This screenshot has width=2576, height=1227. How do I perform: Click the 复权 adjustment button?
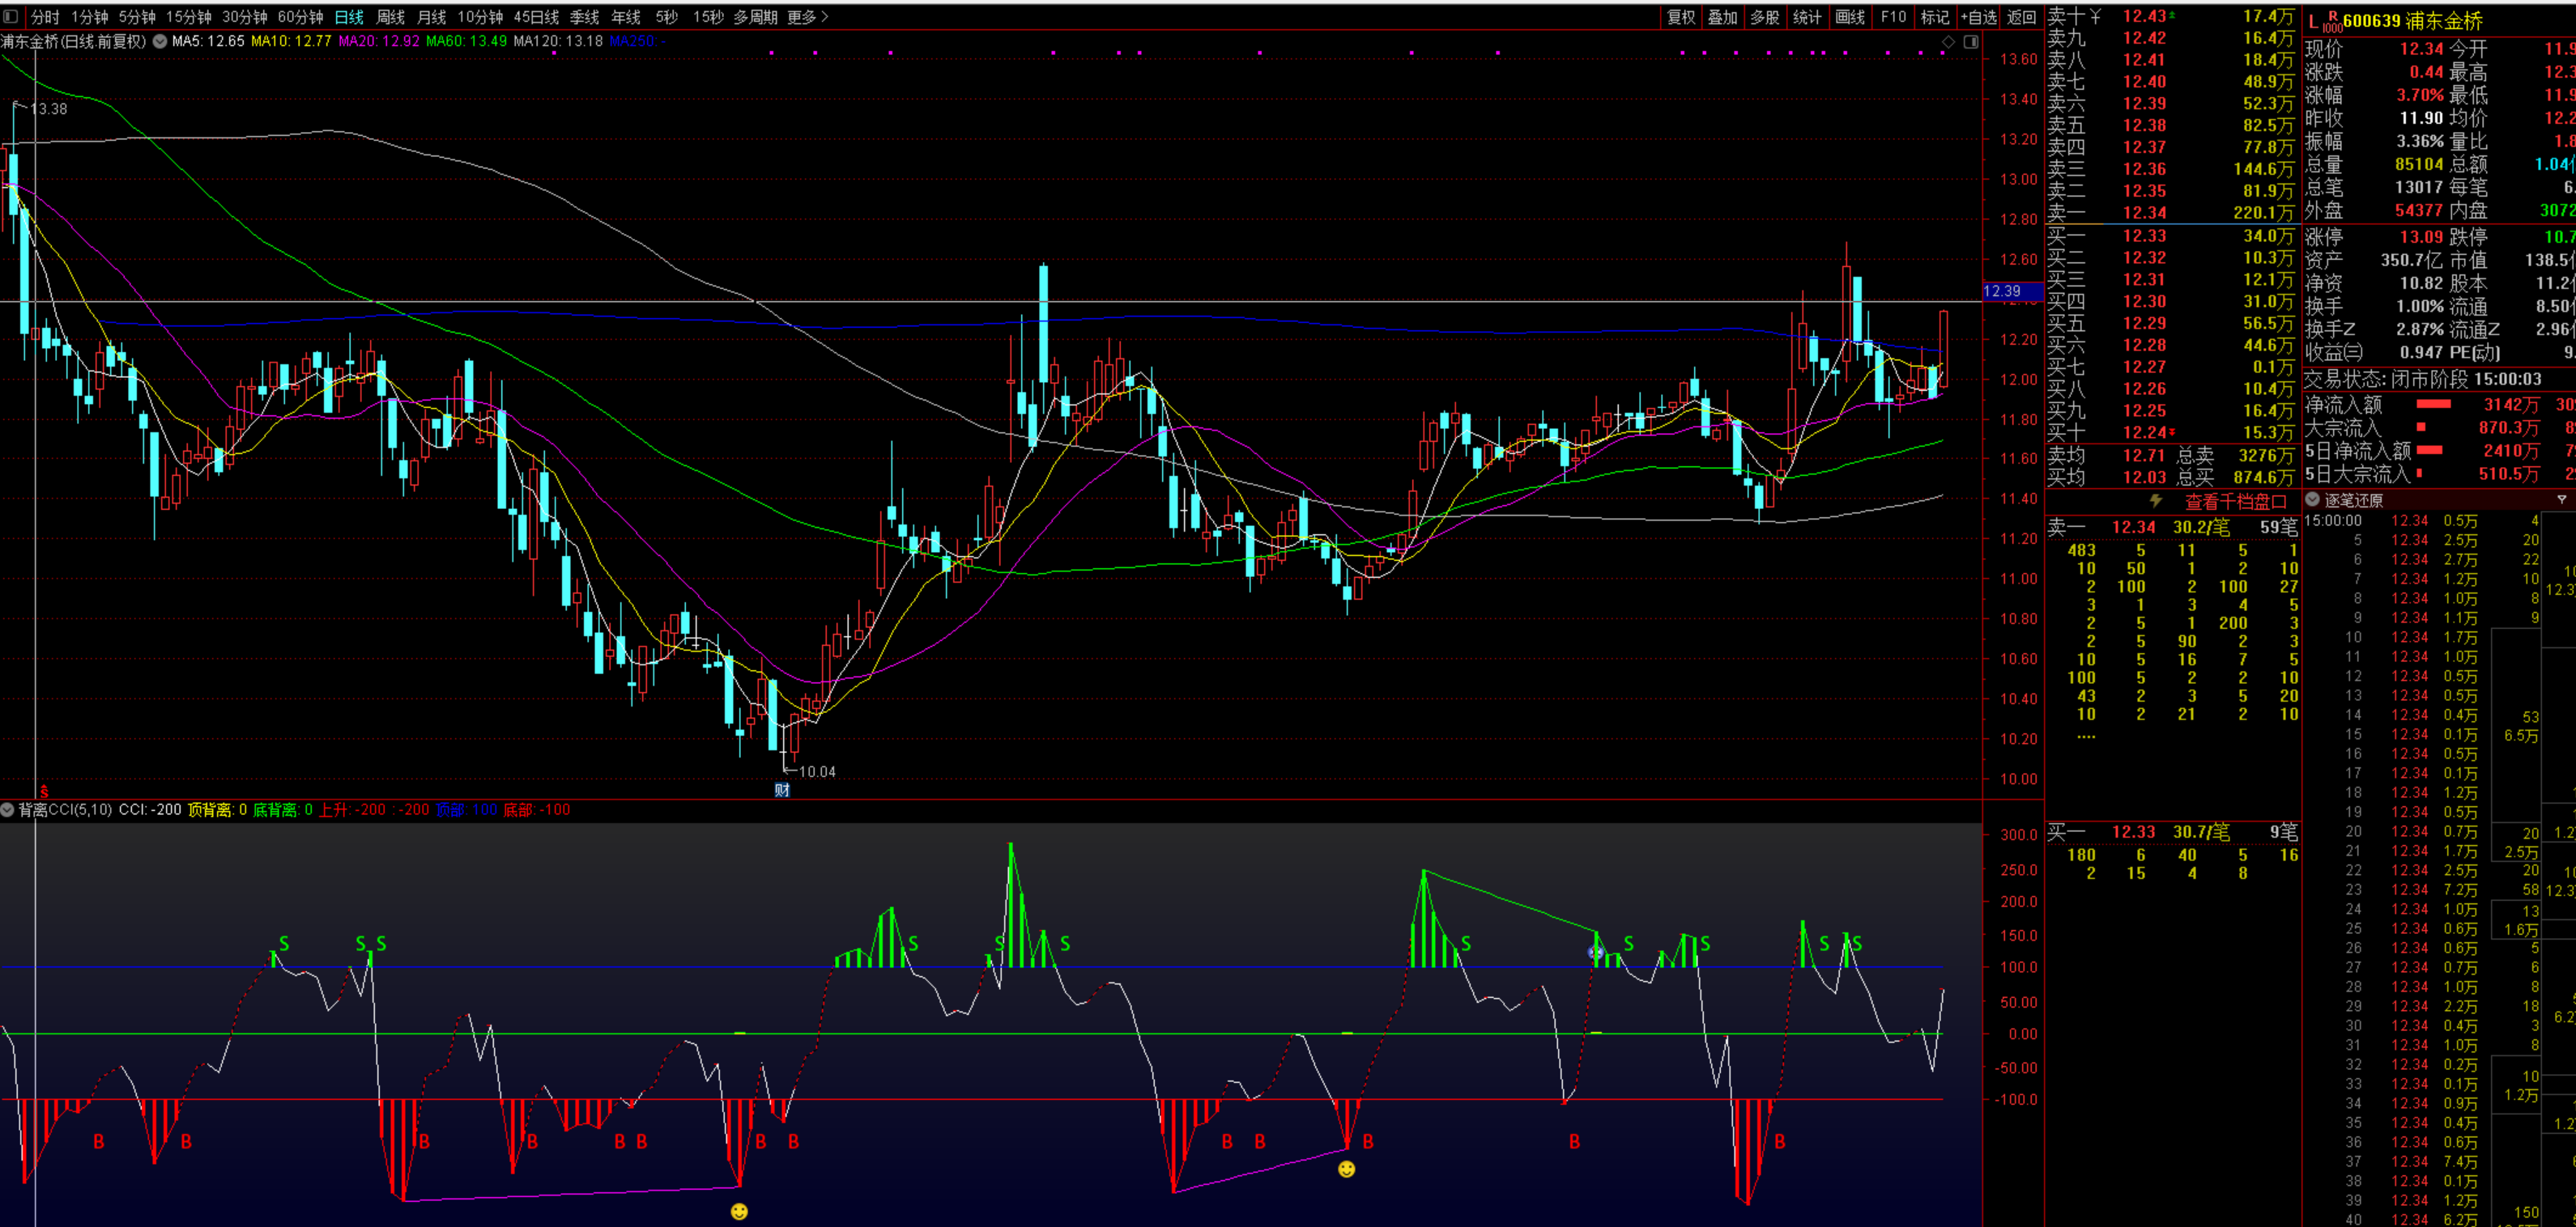1681,17
